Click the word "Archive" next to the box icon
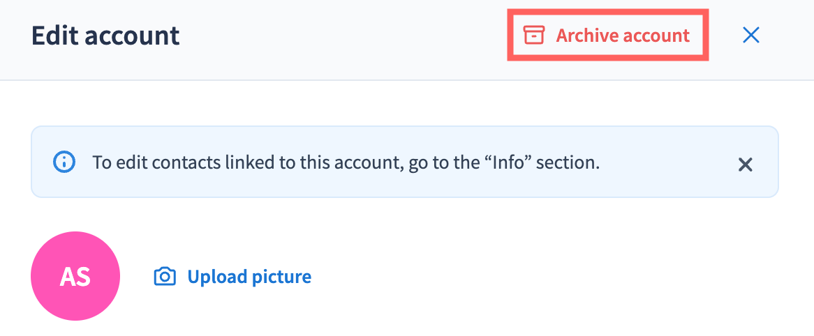This screenshot has width=814, height=336. [x=587, y=35]
